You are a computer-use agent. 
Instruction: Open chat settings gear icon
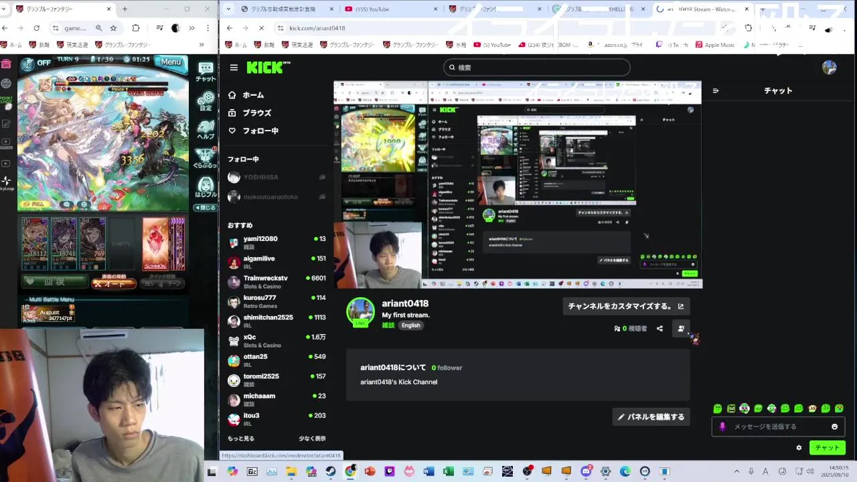click(x=799, y=448)
